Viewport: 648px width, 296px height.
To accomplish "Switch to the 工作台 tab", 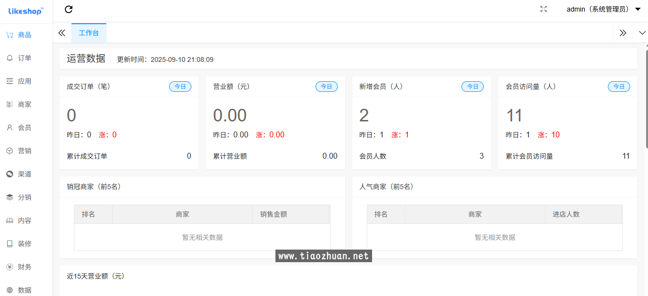I will 89,32.
